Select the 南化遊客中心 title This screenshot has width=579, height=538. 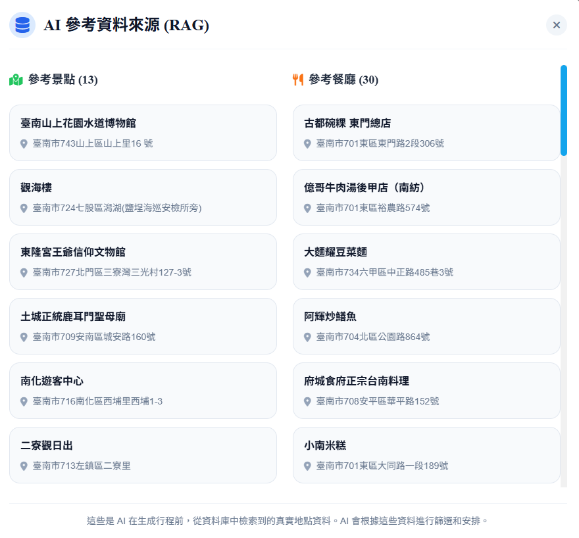[52, 381]
